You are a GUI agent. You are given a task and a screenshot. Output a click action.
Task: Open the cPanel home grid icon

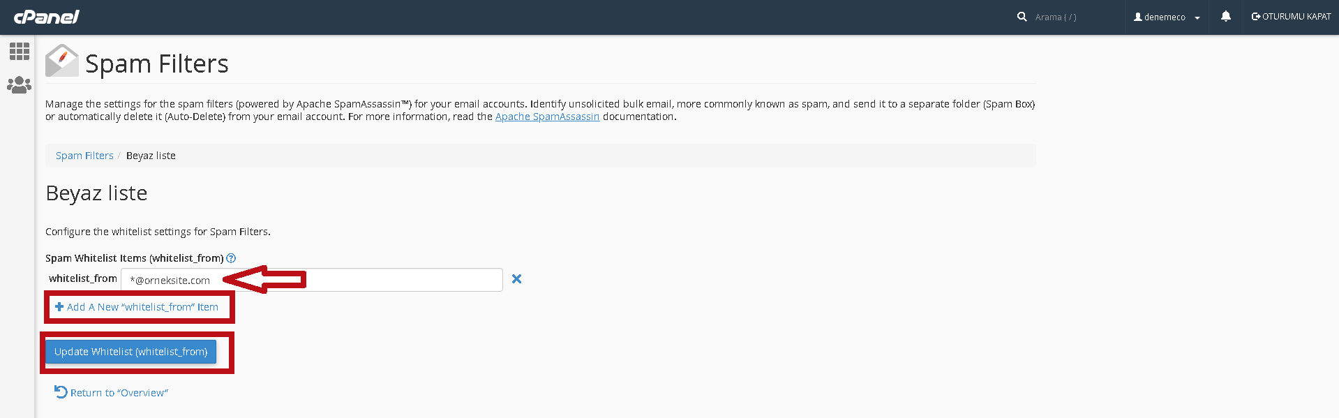19,51
